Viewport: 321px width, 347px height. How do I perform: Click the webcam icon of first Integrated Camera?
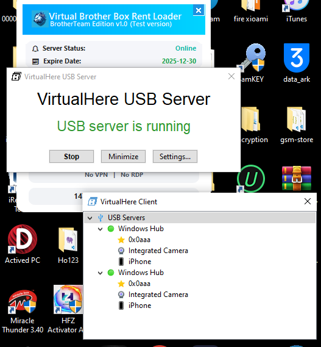121,251
